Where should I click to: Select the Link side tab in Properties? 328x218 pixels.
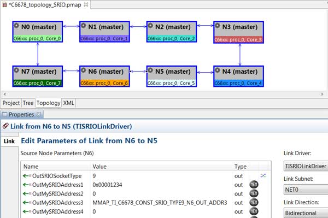click(x=9, y=142)
